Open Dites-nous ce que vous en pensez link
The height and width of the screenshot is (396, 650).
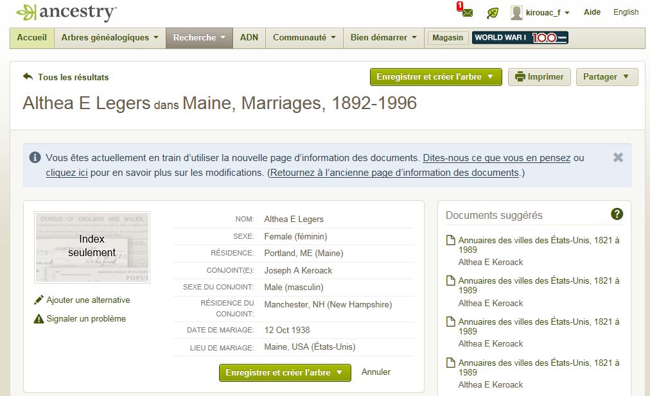coord(496,158)
